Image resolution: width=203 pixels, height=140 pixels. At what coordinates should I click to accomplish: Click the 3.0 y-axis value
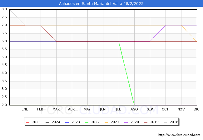(4, 89)
